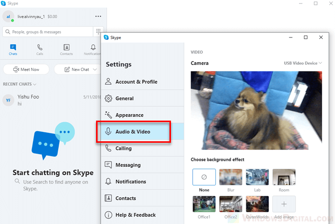
Task: Open the More options three-dot menu
Action: (98, 16)
